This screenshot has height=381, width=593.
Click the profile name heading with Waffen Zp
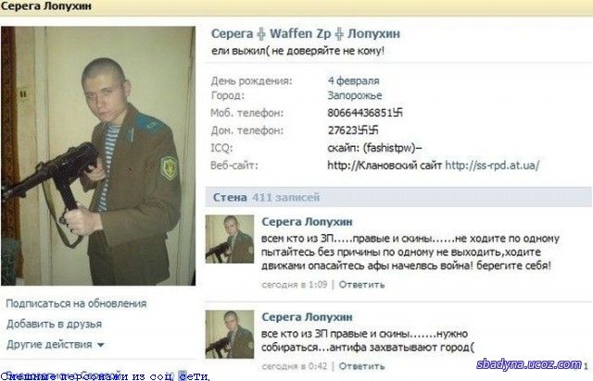(305, 33)
